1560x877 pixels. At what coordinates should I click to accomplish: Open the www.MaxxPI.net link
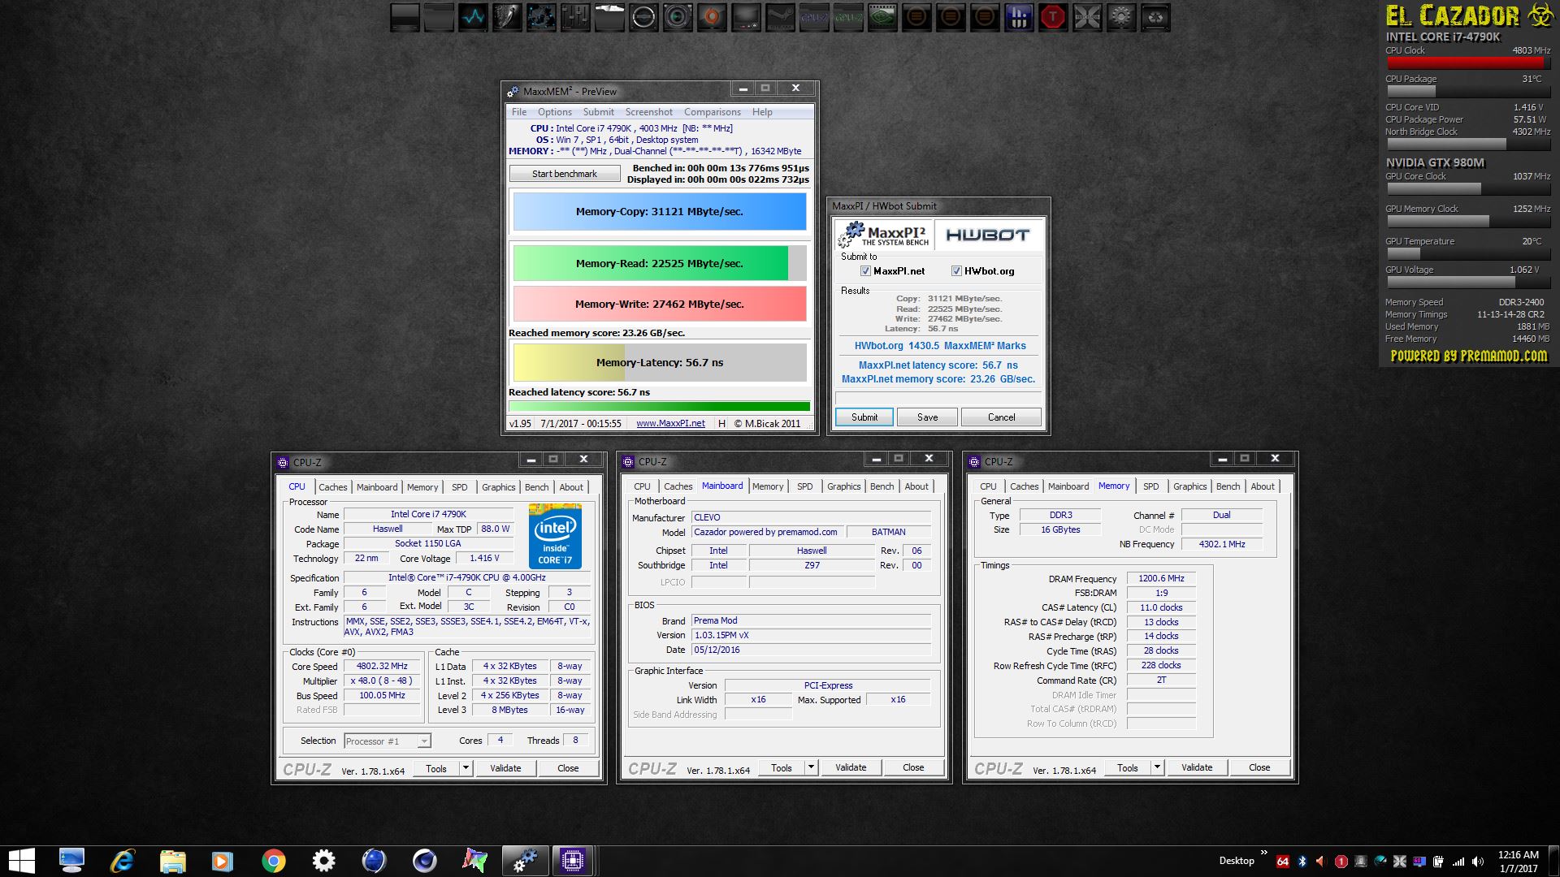point(670,423)
